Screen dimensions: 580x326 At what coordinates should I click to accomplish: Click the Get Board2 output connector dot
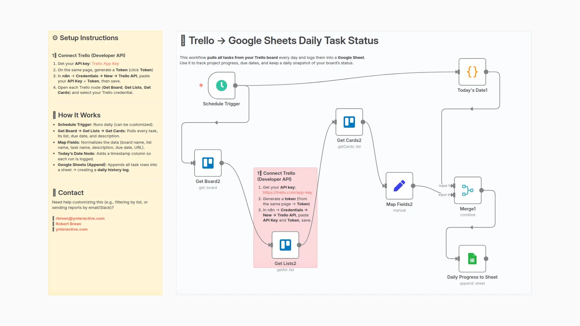[x=221, y=163]
